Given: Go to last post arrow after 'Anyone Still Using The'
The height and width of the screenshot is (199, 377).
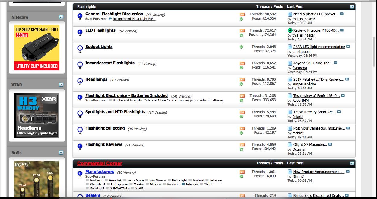Looking at the screenshot, I should click(x=336, y=63).
